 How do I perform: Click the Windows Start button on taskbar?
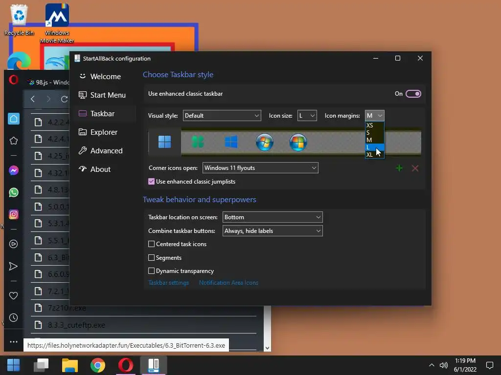pos(13,365)
